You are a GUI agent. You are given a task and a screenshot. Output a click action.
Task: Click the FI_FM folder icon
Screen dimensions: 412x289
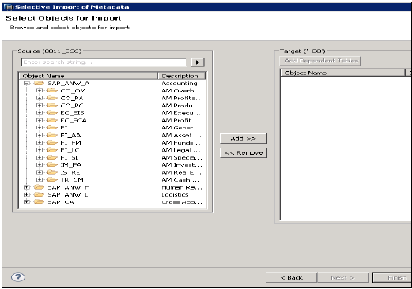pyautogui.click(x=52, y=142)
